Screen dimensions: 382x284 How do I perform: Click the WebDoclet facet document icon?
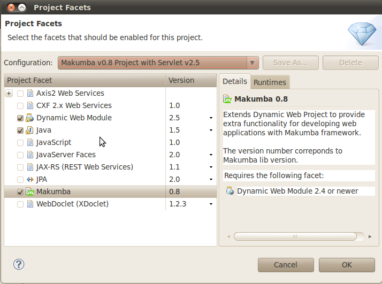[x=30, y=204]
